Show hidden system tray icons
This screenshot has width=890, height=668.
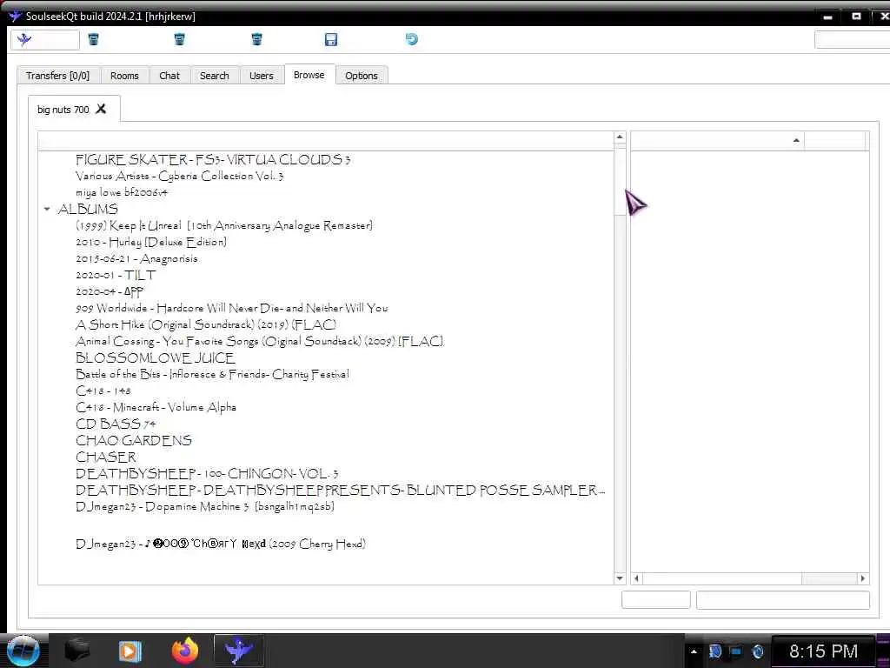tap(694, 651)
